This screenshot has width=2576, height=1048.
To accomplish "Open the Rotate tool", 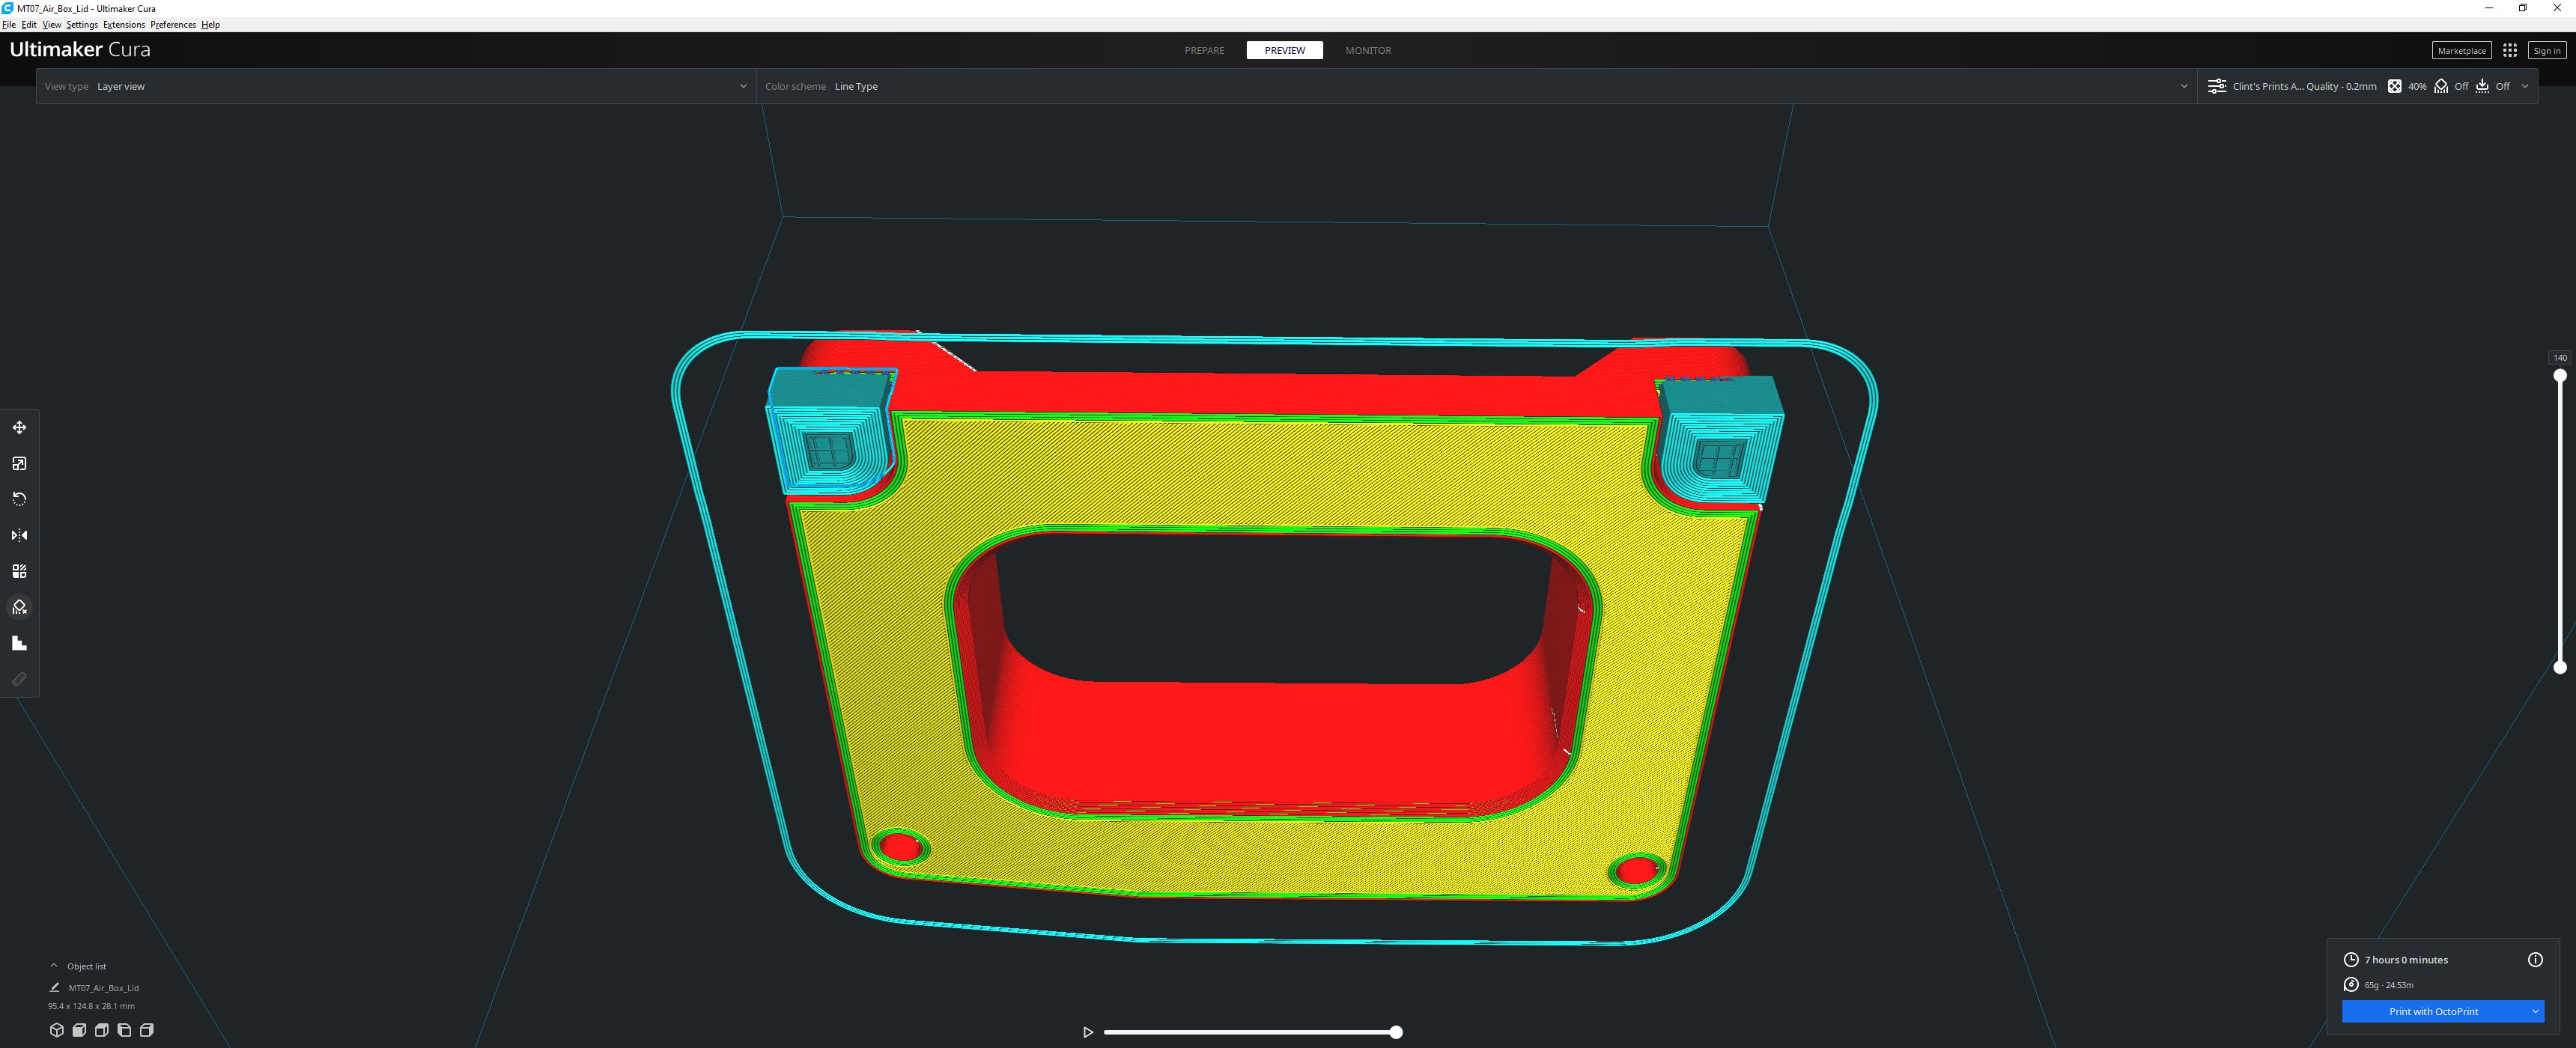I will pos(19,498).
